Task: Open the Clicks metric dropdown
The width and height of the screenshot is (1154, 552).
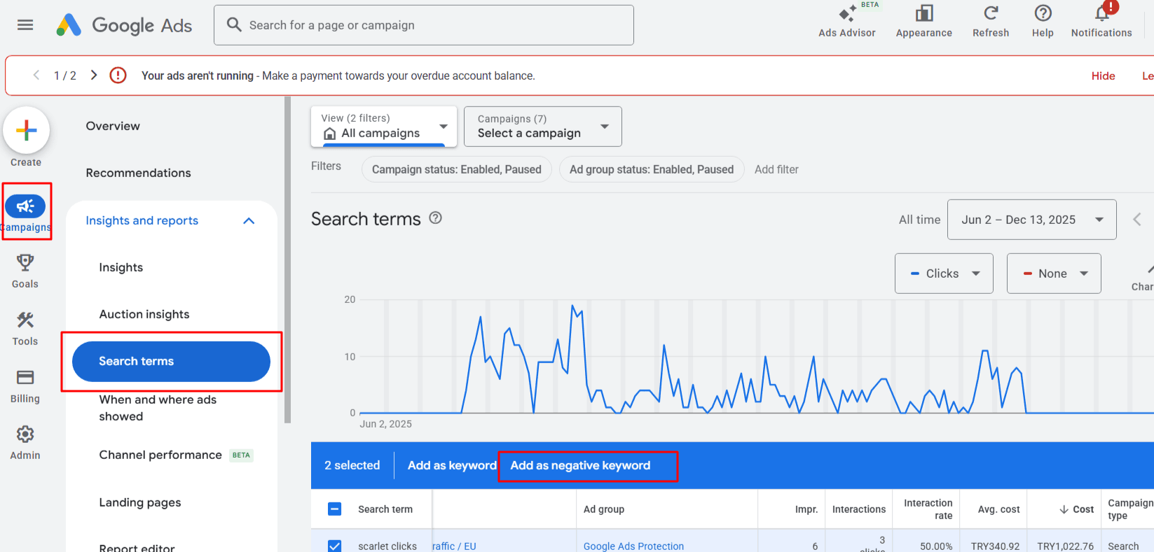Action: tap(944, 274)
